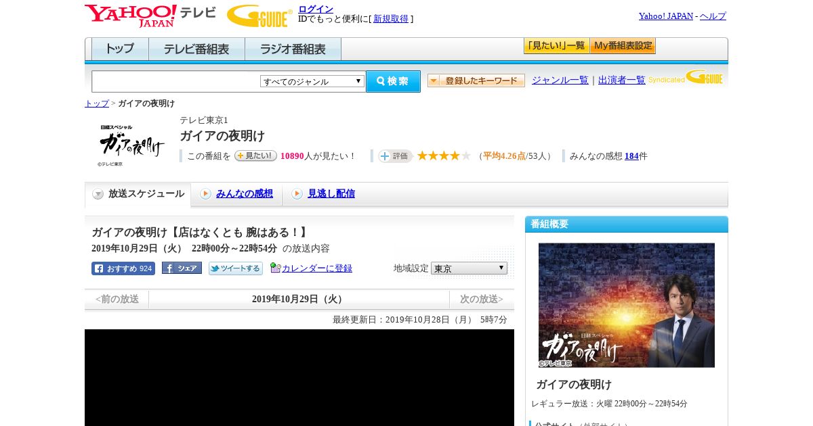Click the star rating display
This screenshot has height=426, width=813.
click(444, 156)
